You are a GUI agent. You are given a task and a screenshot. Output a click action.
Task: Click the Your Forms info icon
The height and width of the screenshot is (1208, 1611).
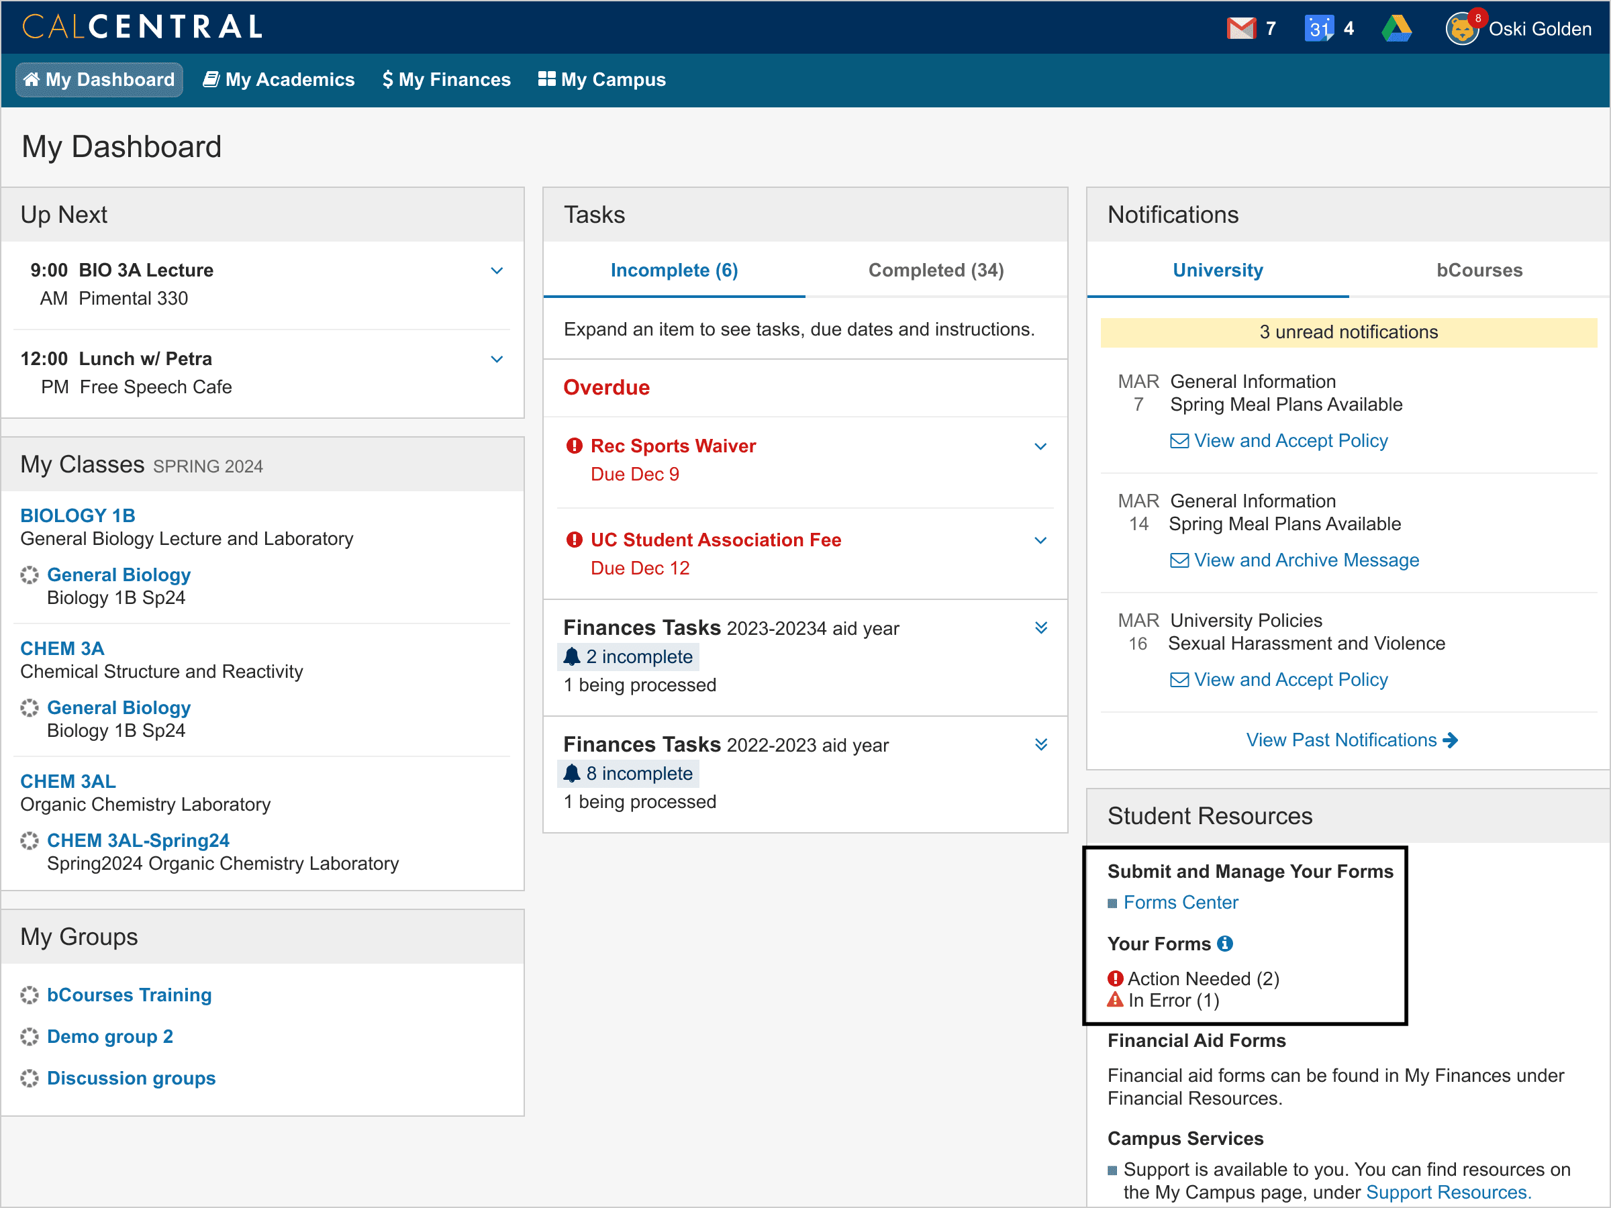click(x=1225, y=944)
